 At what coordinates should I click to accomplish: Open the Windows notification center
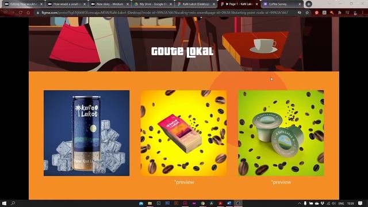pos(361,203)
